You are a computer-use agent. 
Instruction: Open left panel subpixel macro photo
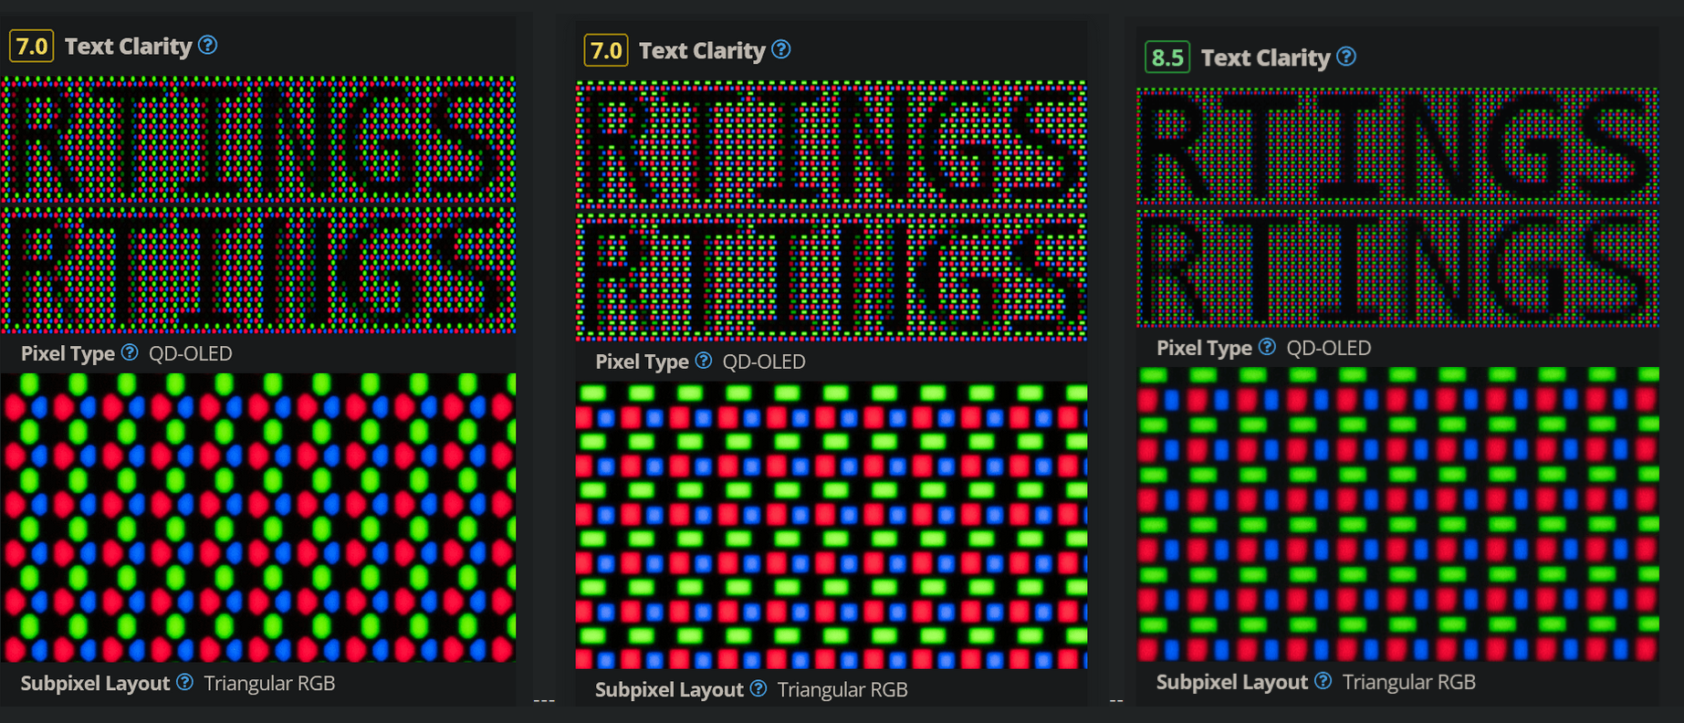click(x=257, y=517)
